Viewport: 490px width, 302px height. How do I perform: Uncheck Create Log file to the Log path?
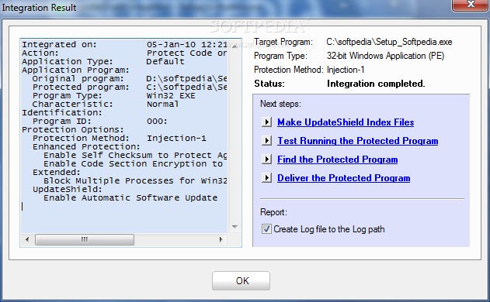pos(266,229)
